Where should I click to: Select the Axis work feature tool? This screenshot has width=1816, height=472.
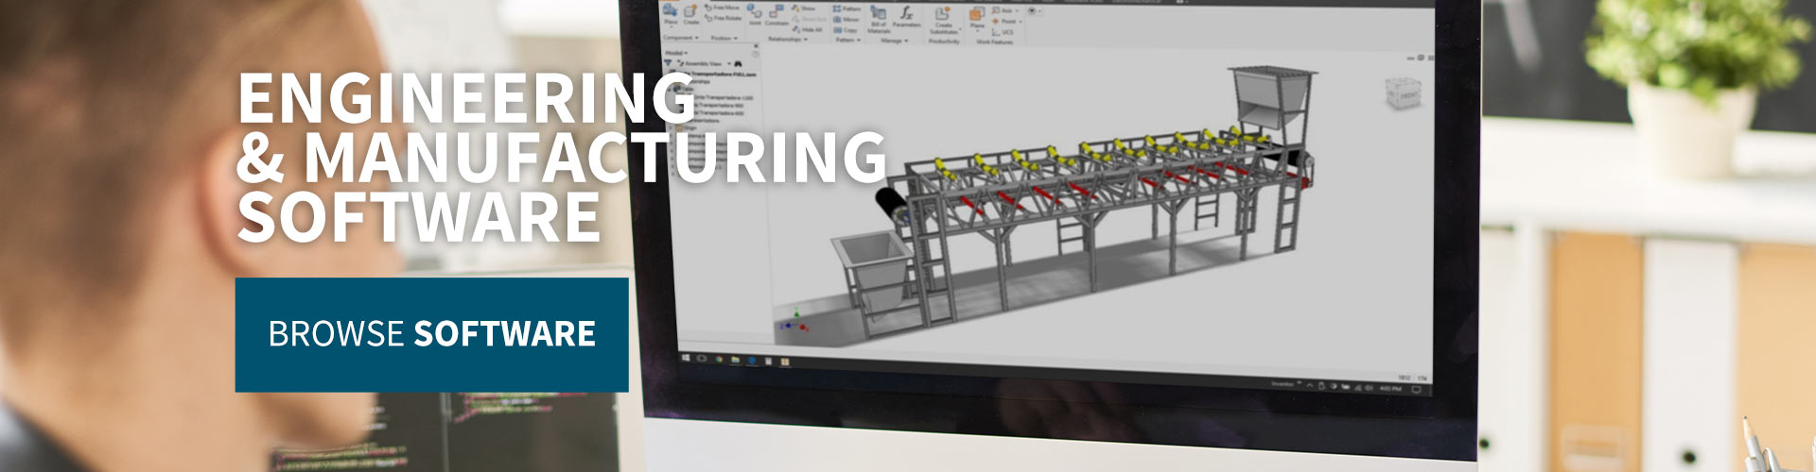pos(1004,10)
